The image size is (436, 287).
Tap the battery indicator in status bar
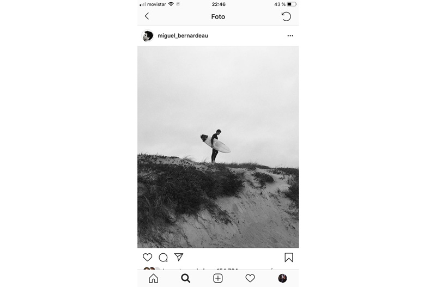(292, 4)
